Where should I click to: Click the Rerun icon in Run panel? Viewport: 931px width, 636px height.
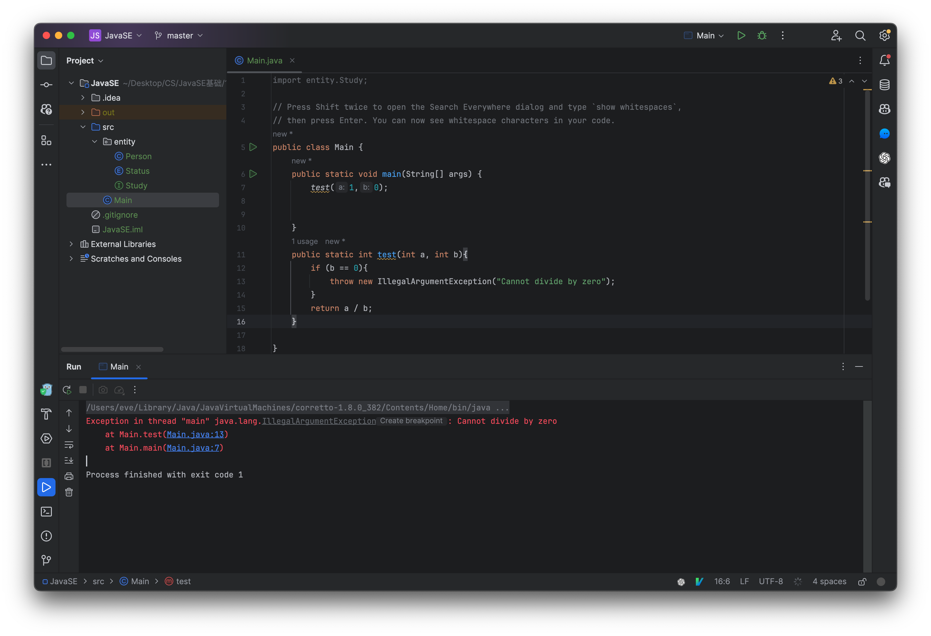coord(67,390)
